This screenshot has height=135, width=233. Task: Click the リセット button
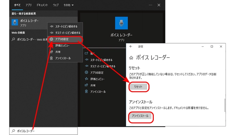[138, 87]
